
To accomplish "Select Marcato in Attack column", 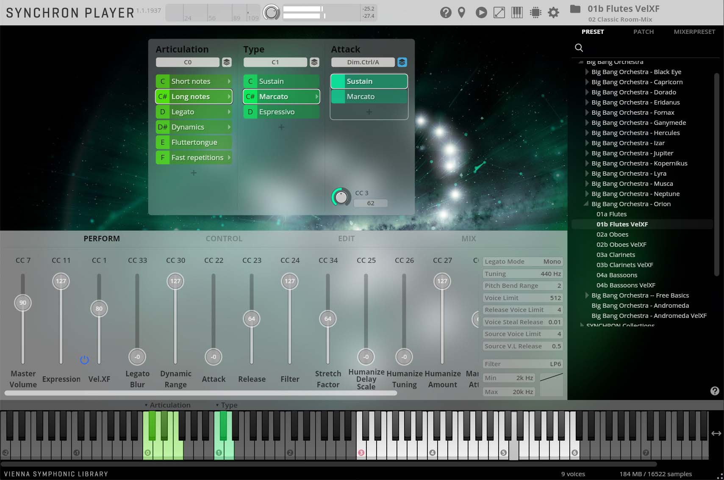I will pyautogui.click(x=369, y=97).
